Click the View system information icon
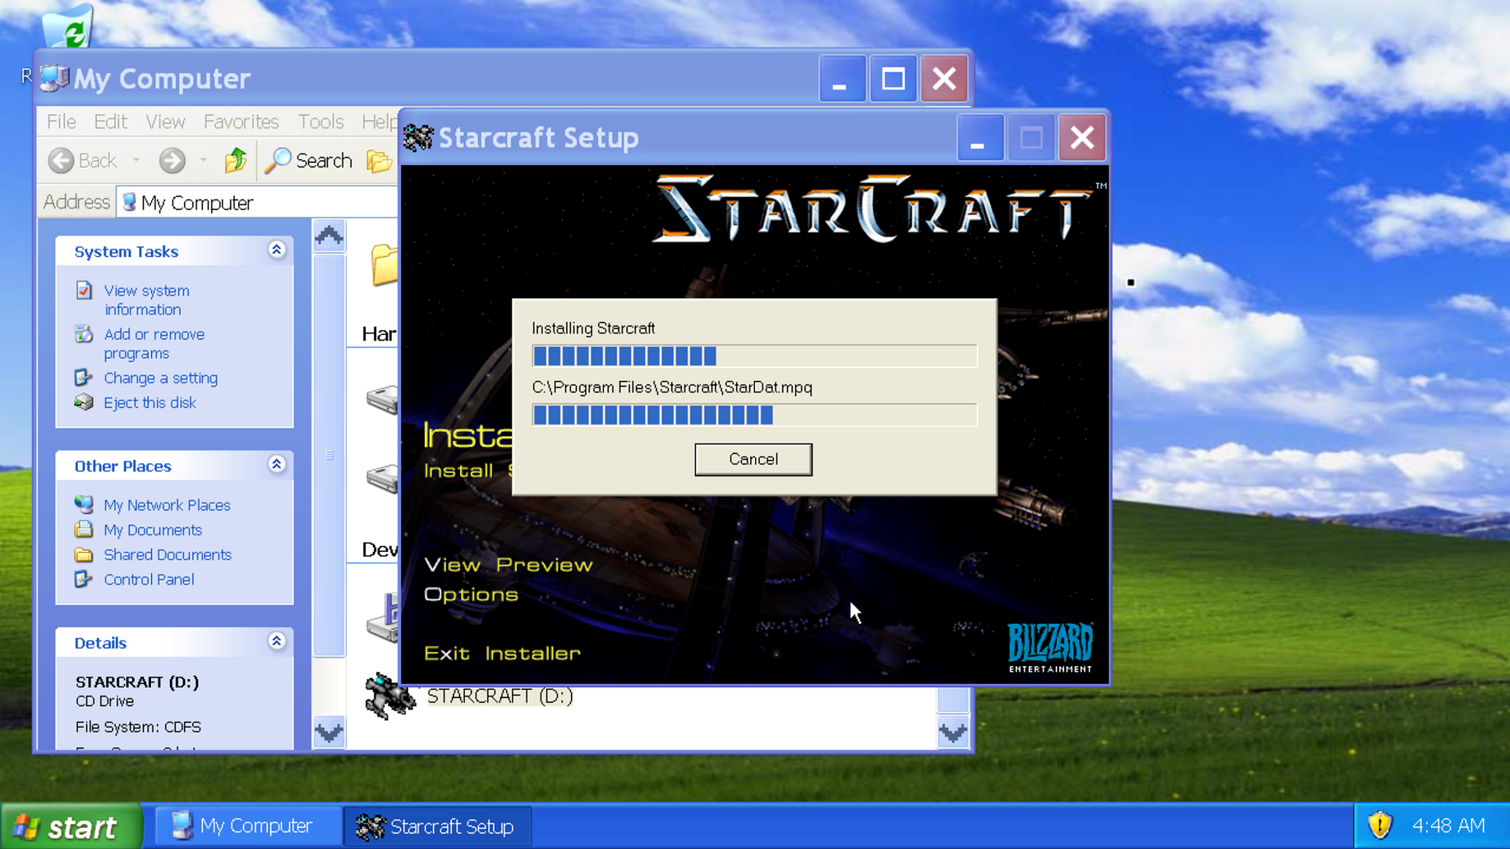Screen dimensions: 1510x849 [x=84, y=290]
